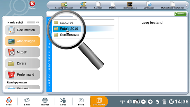Click the Kopiëren toolbar icon

pyautogui.click(x=98, y=4)
